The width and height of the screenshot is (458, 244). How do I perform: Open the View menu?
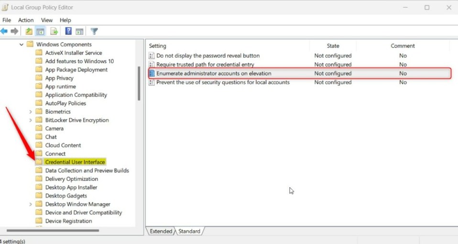[x=47, y=20]
